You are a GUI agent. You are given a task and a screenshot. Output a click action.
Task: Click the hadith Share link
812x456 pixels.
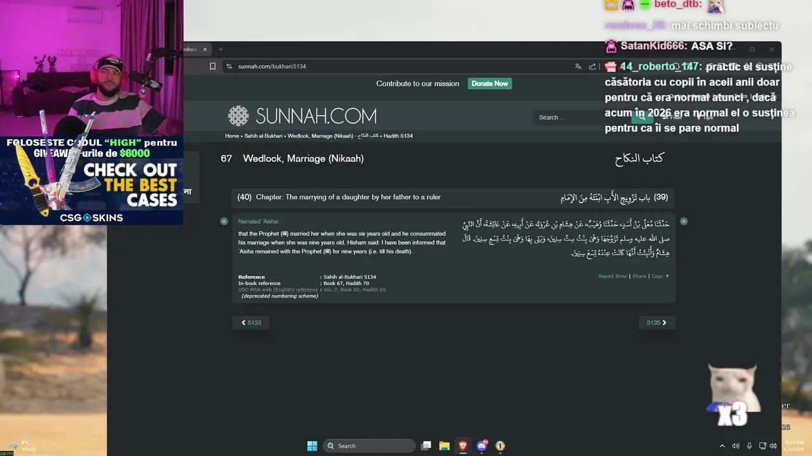click(639, 276)
